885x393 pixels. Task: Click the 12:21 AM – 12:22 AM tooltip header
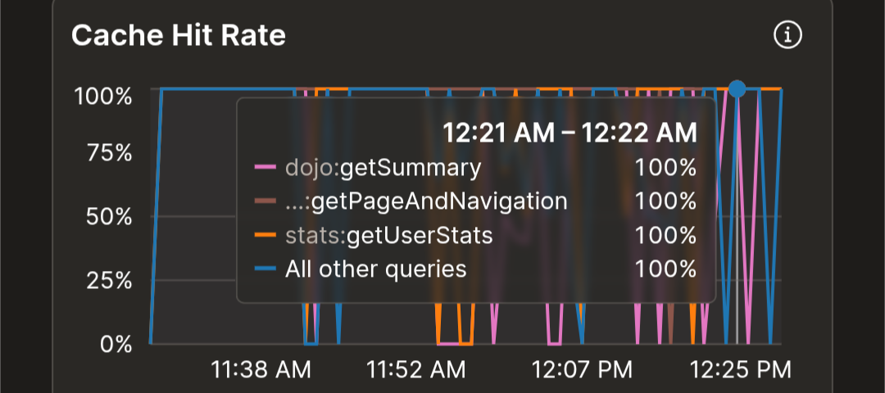570,133
